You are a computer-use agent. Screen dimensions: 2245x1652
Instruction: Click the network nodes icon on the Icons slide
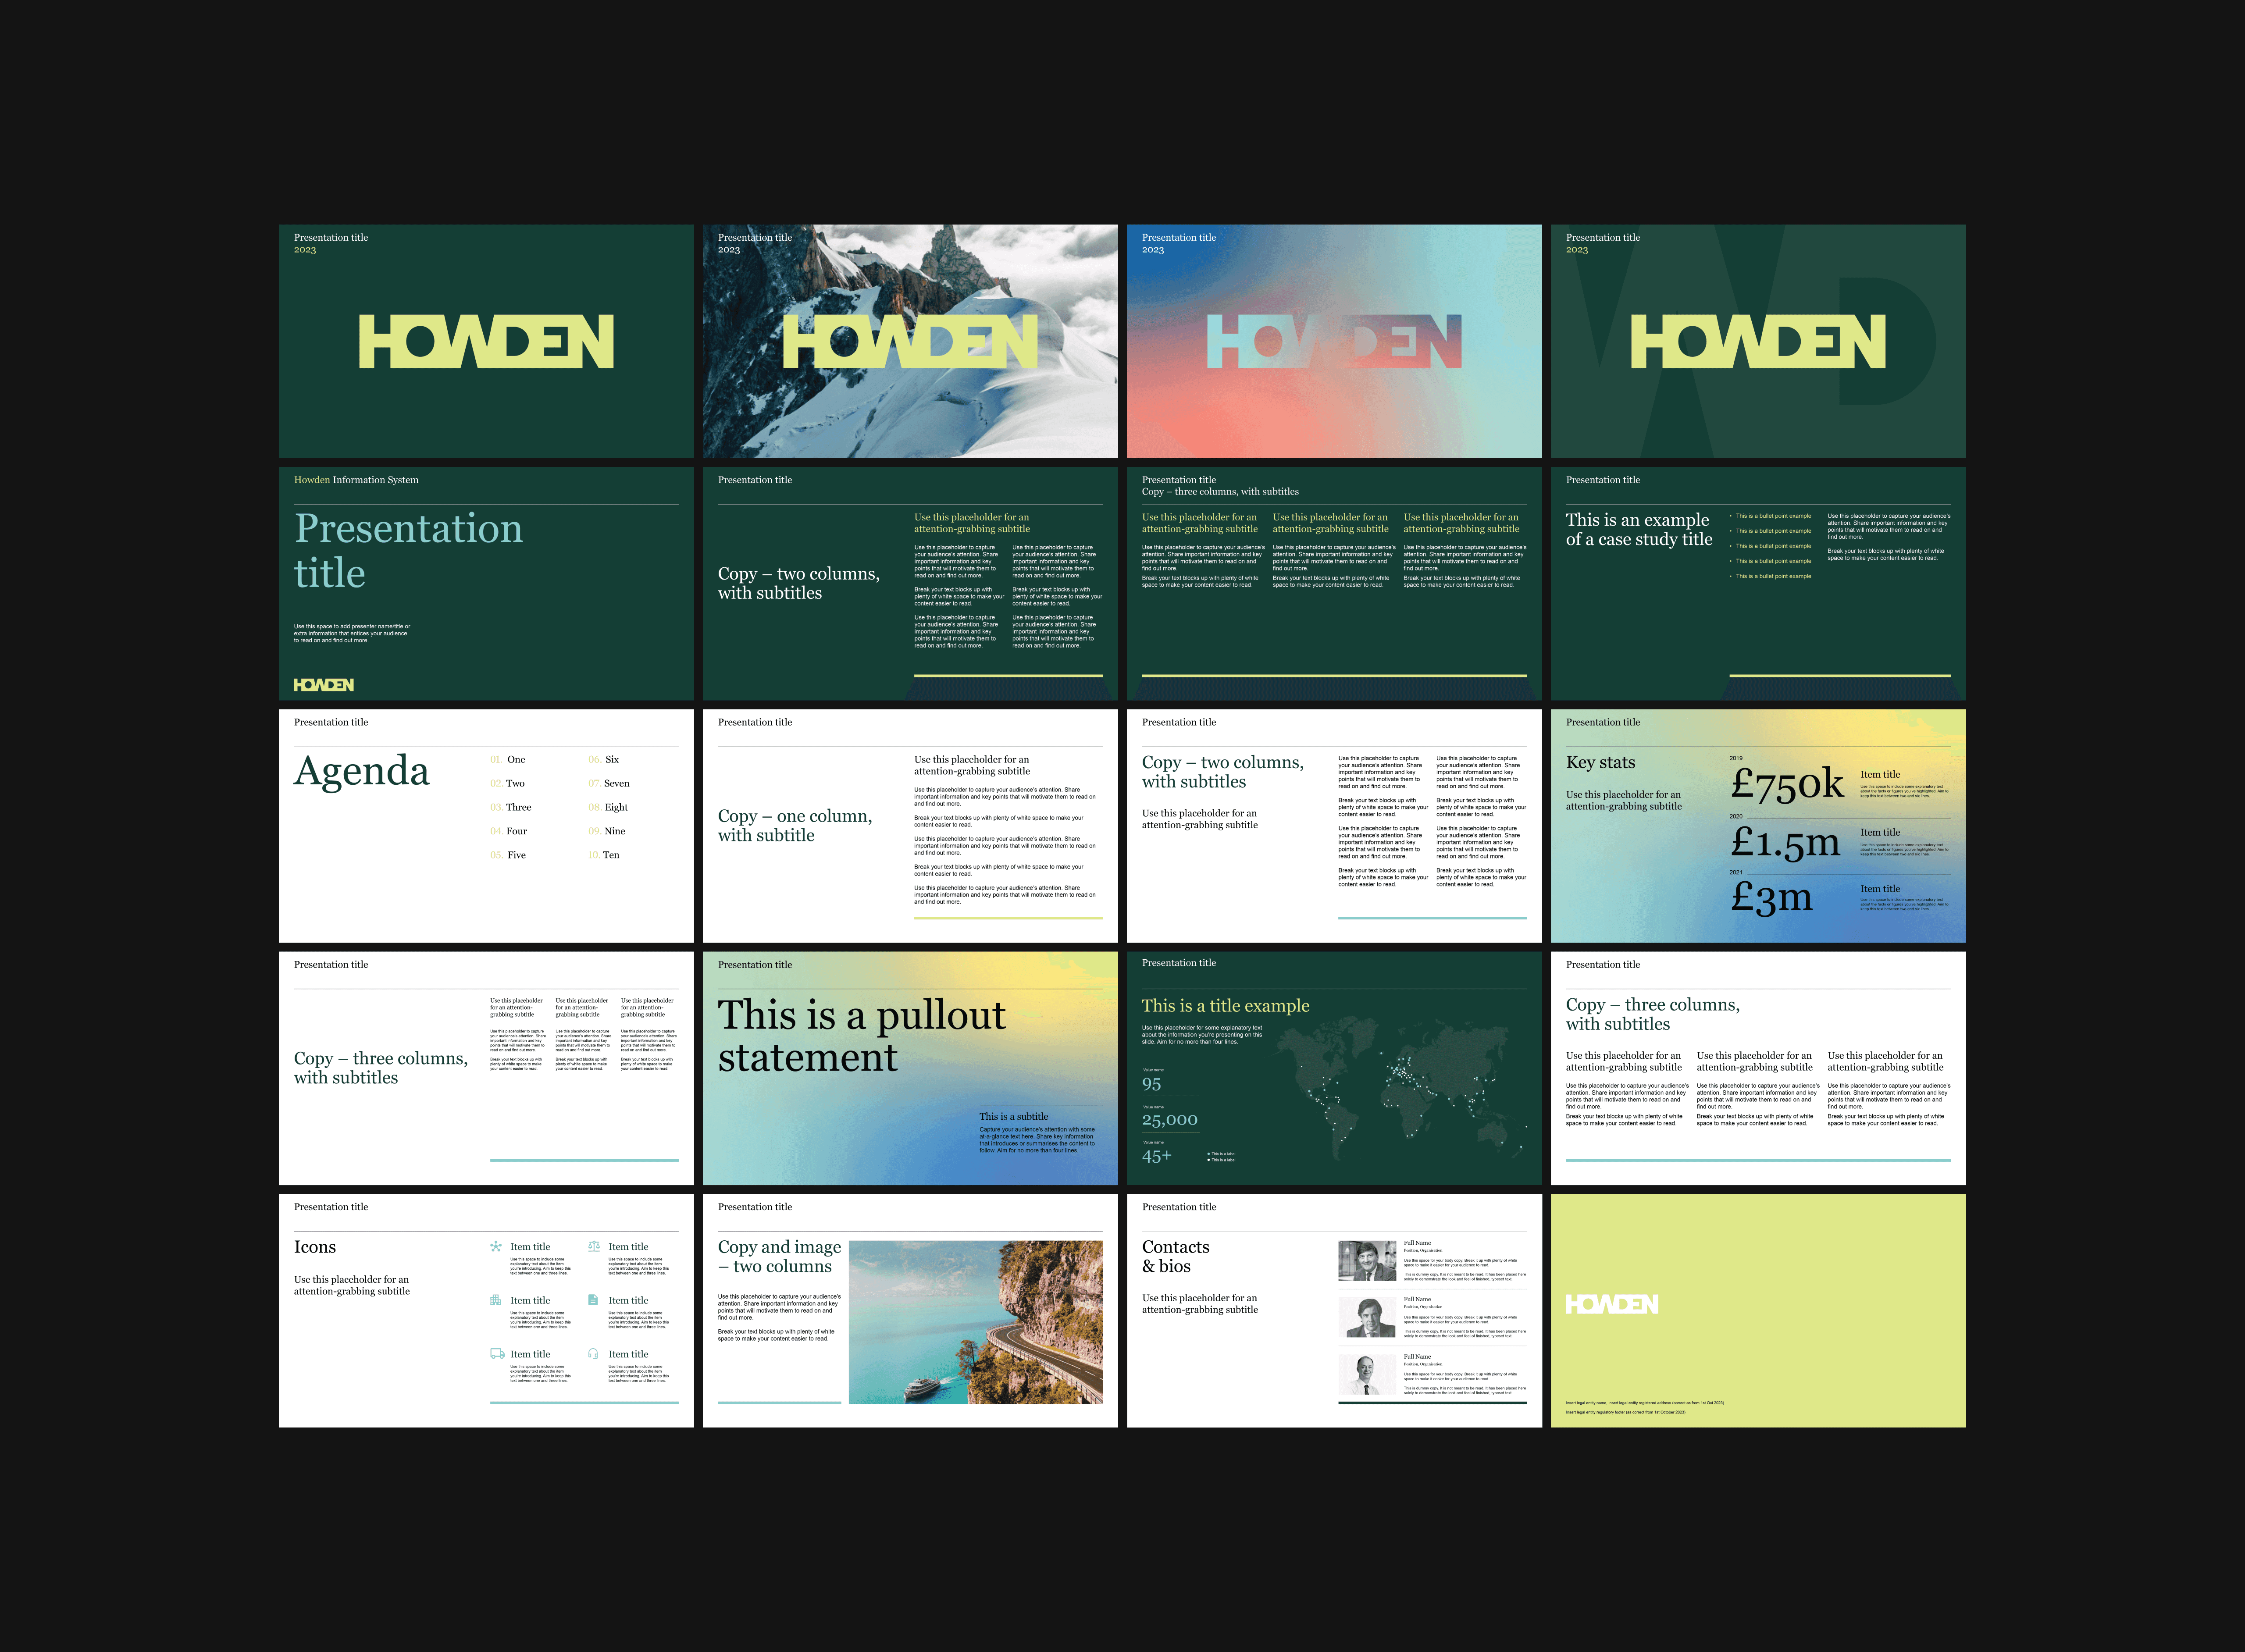click(496, 1246)
